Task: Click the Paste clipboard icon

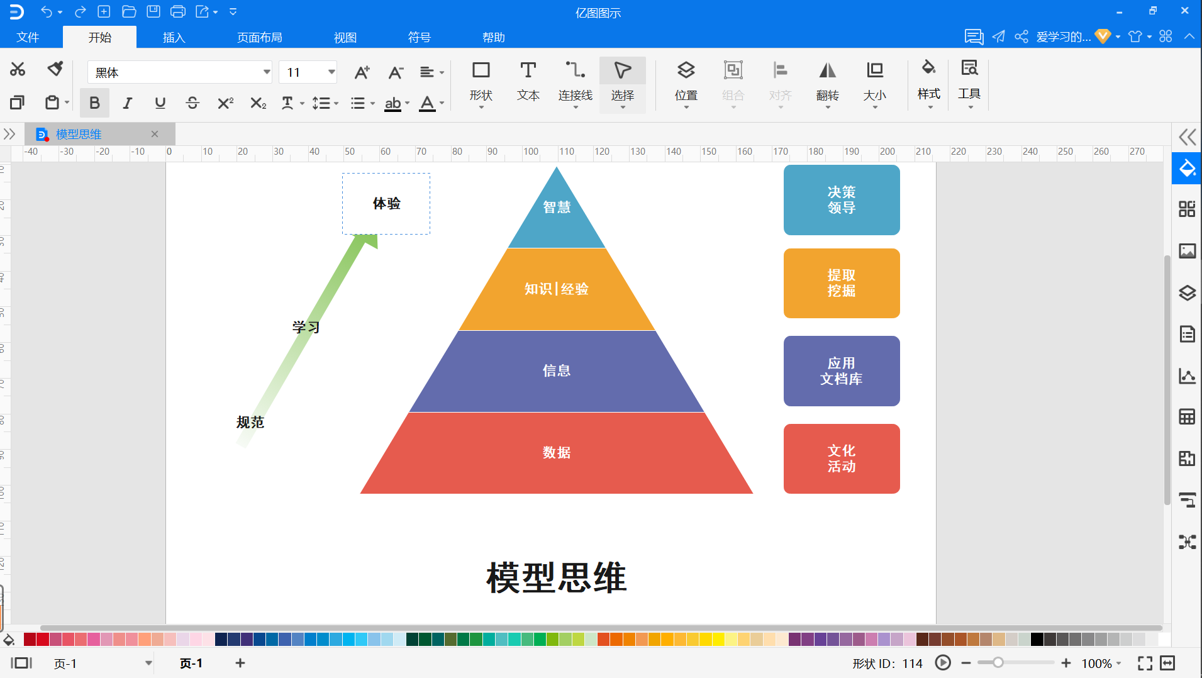Action: tap(52, 102)
